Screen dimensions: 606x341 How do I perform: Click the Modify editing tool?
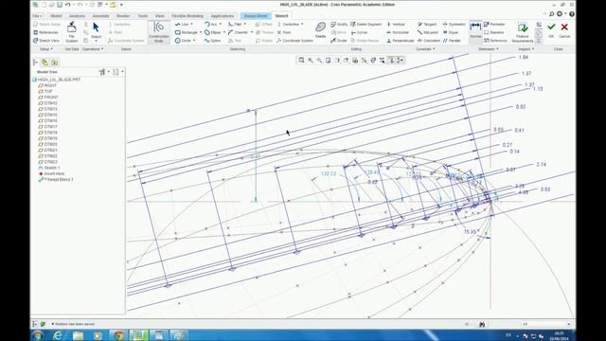[339, 25]
